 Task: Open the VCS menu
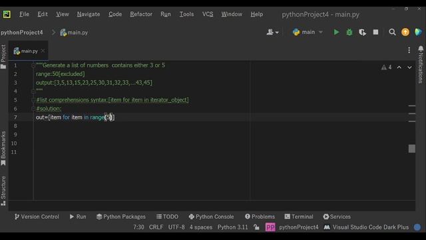(x=208, y=14)
